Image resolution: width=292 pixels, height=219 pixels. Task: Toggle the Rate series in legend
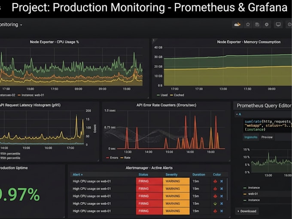point(125,158)
